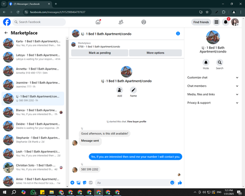Open the Stephanie apartment conversation
Screen dimensions: 245x196
[x=33, y=140]
